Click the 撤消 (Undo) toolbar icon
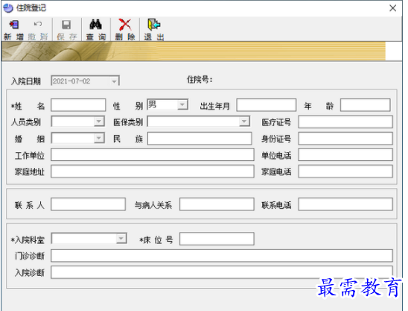408x311 pixels. [38, 25]
